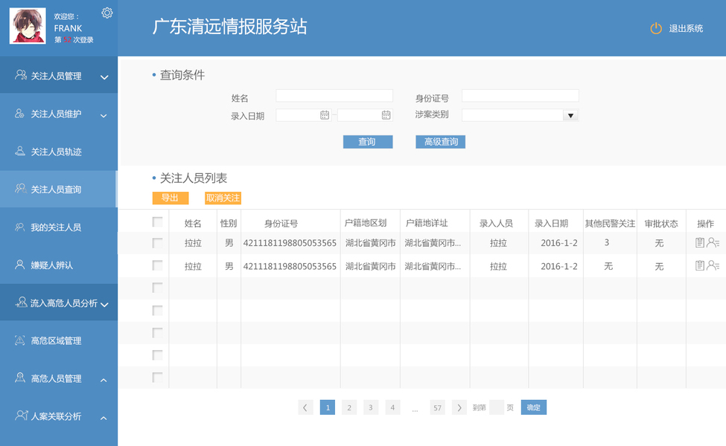Screen dimensions: 726x446
Task: Click 审批状态 column header
Action: click(x=661, y=224)
